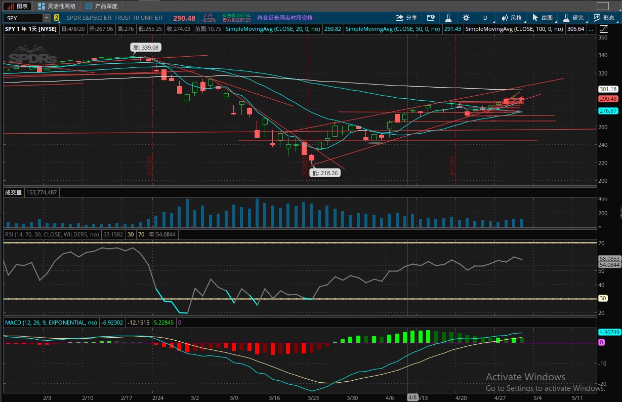622x402 pixels.
Task: Click the 产品深度 depth icon
Action: (x=89, y=6)
